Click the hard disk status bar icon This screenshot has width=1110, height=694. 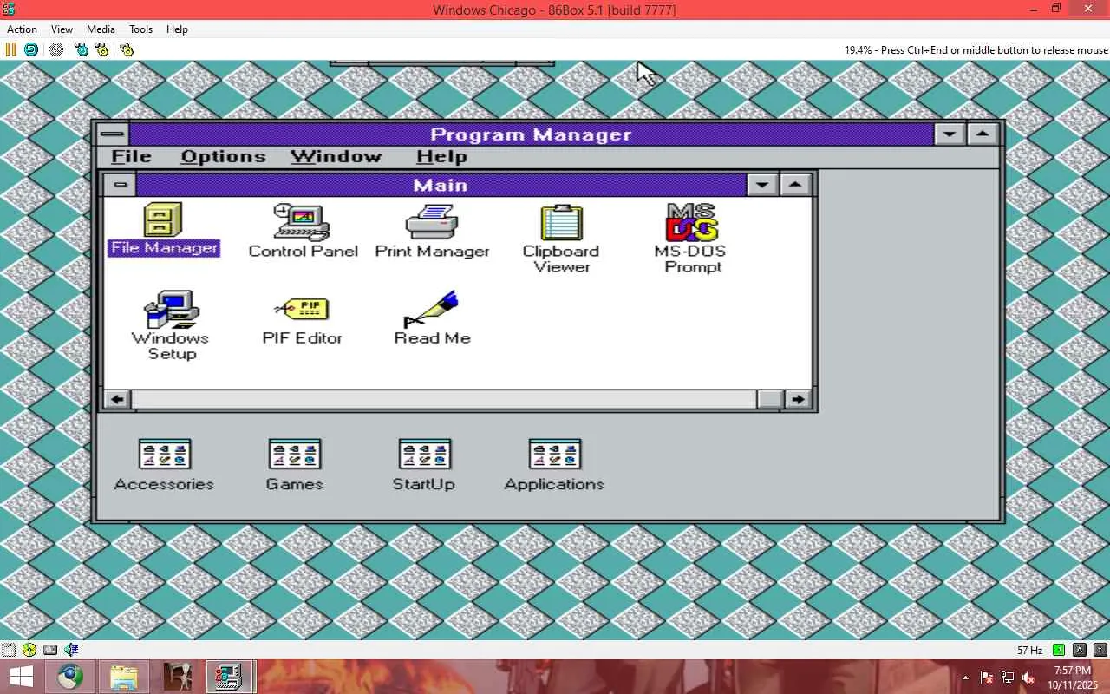point(50,650)
